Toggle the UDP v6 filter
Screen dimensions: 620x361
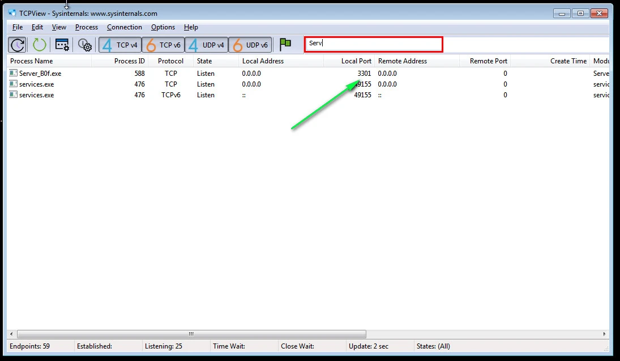tap(250, 45)
